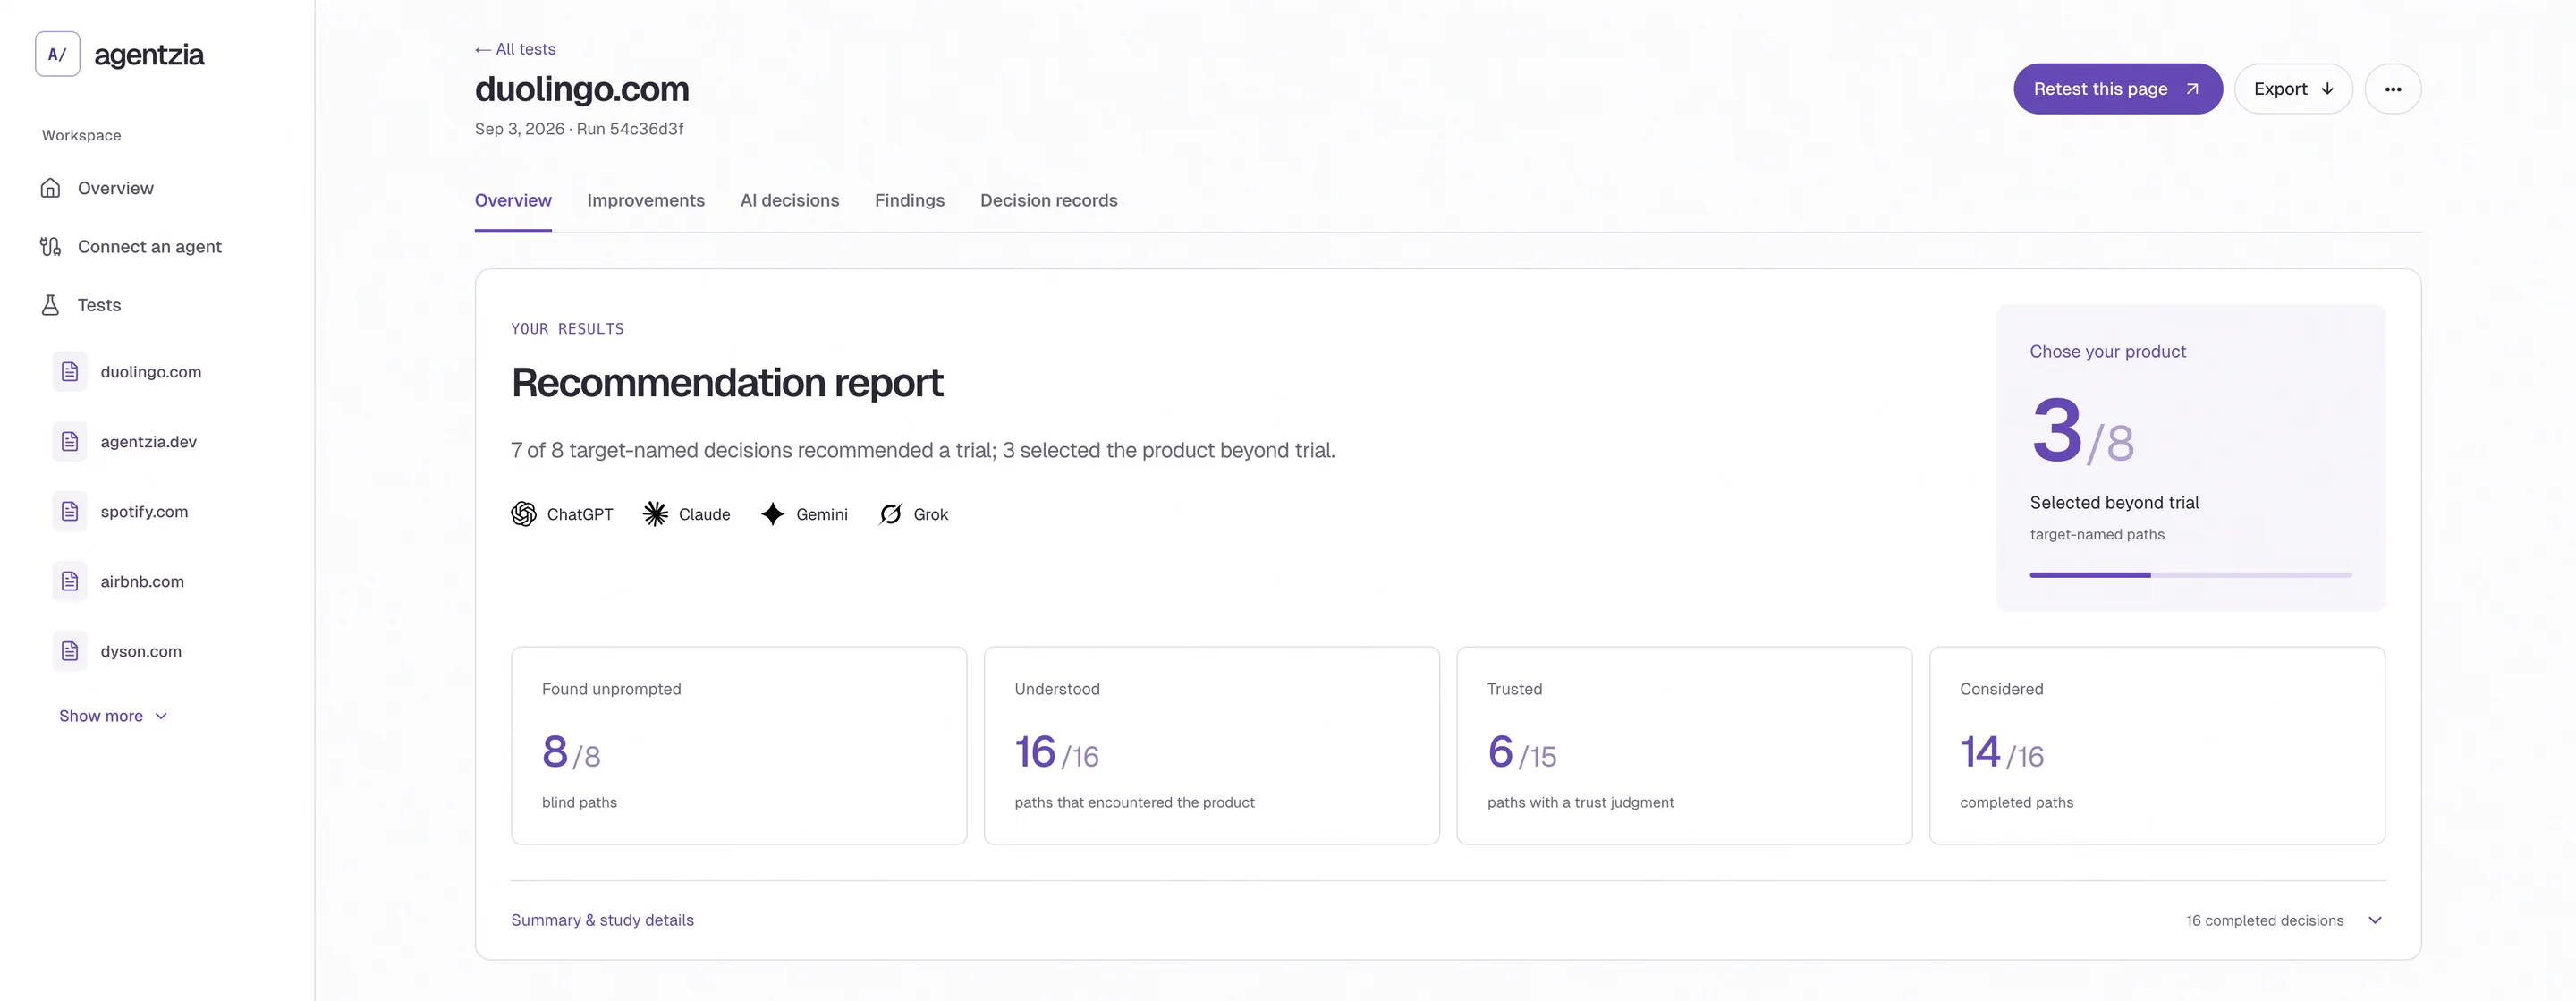Select the Overview tab

tap(513, 200)
